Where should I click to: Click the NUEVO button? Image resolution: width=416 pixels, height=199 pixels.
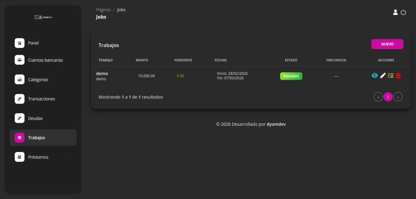tap(387, 44)
